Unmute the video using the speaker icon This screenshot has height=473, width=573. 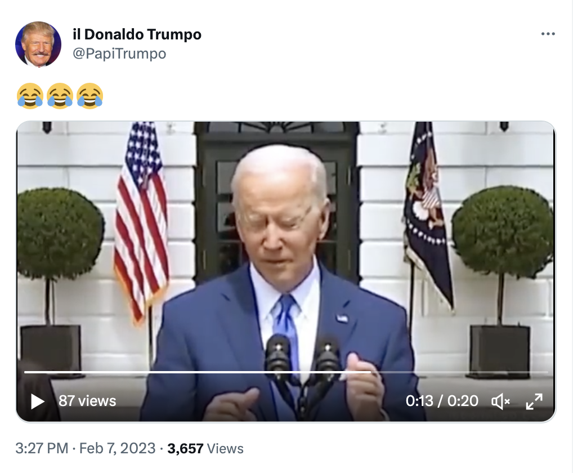tap(500, 401)
